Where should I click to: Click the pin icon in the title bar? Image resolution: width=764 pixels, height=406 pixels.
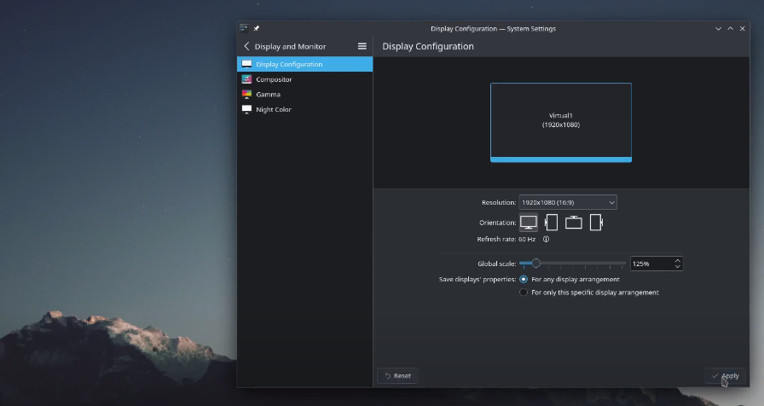257,29
